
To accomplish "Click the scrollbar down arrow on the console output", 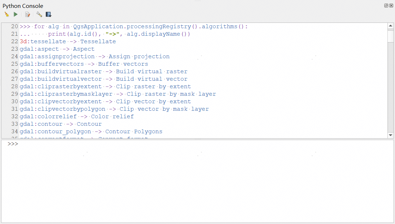I will pyautogui.click(x=391, y=135).
